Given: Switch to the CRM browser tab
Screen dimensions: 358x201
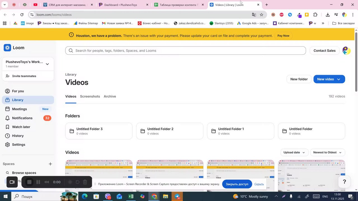Looking at the screenshot, I should point(68,5).
